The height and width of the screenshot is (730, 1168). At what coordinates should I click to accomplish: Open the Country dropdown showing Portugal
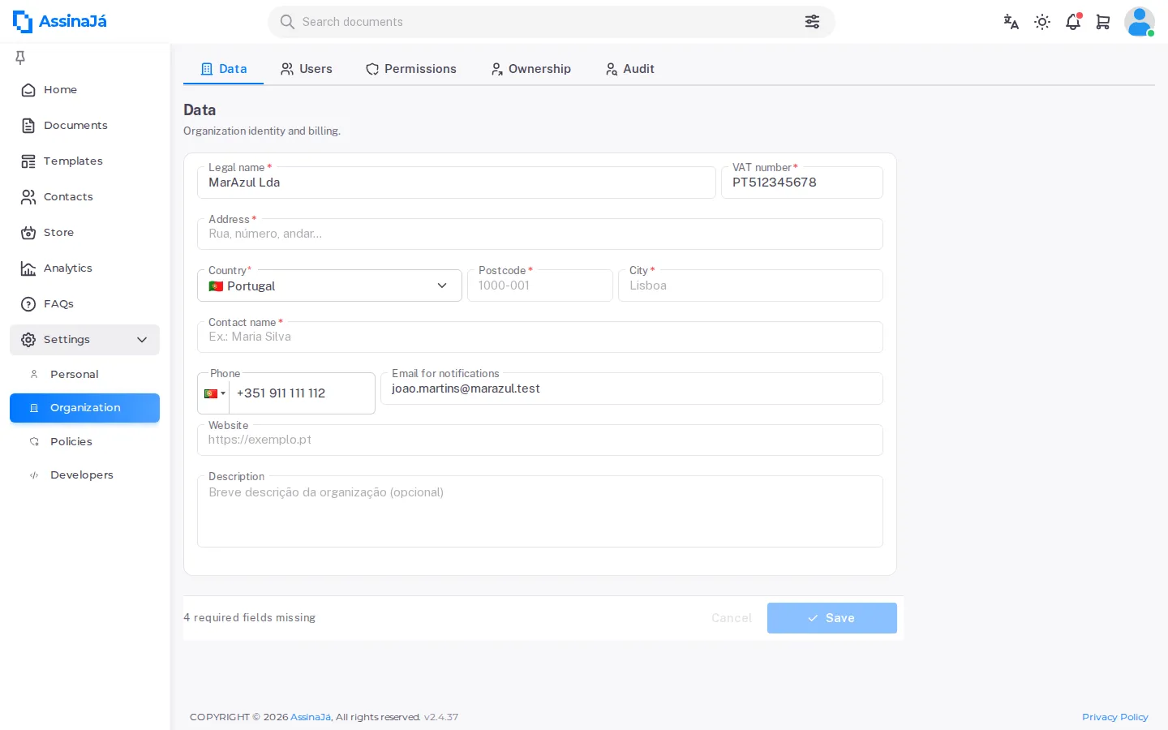329,286
